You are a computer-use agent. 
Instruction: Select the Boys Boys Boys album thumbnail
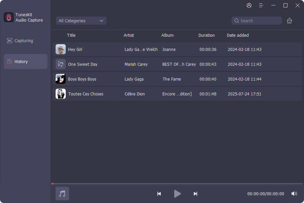point(61,79)
